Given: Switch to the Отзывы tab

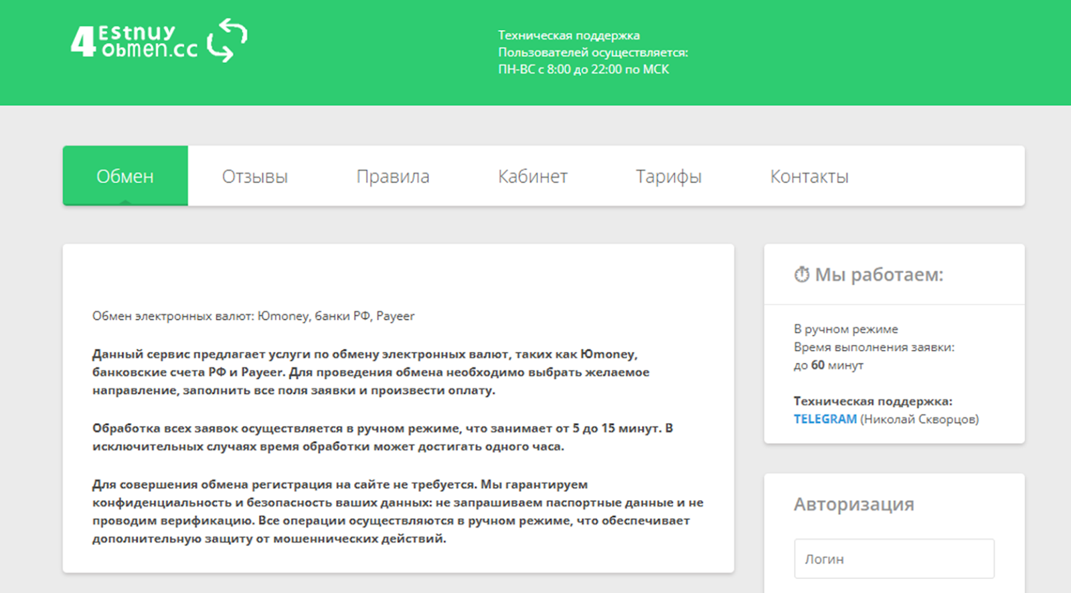Looking at the screenshot, I should [x=255, y=176].
